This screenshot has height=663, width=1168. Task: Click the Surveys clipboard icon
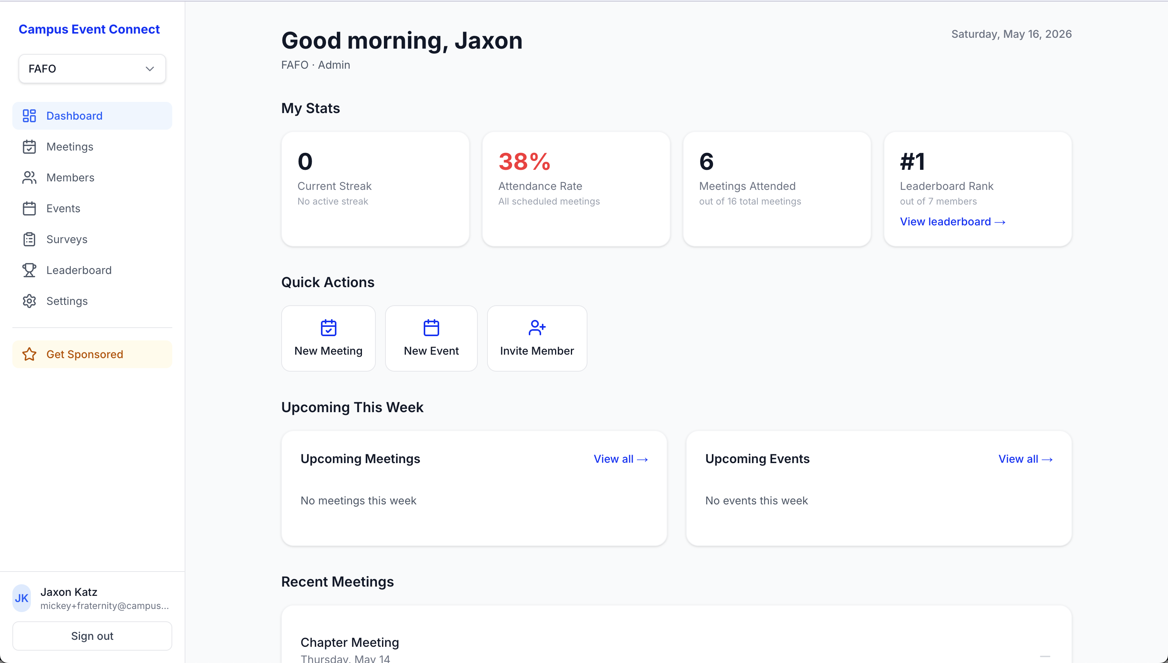29,240
